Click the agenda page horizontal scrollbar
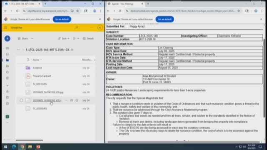 click(x=184, y=142)
